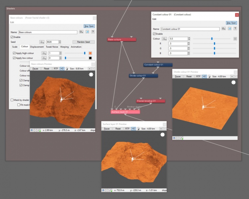This screenshot has height=199, width=249.
Task: Click animation icon next to Seed field
Action: click(x=42, y=42)
